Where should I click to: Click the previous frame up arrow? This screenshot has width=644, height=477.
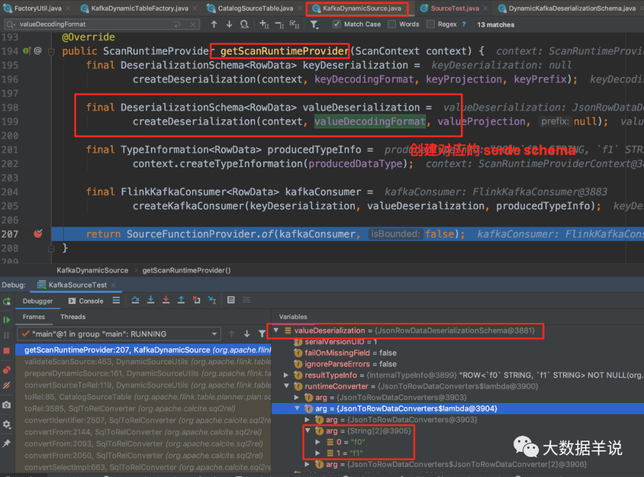tap(231, 334)
